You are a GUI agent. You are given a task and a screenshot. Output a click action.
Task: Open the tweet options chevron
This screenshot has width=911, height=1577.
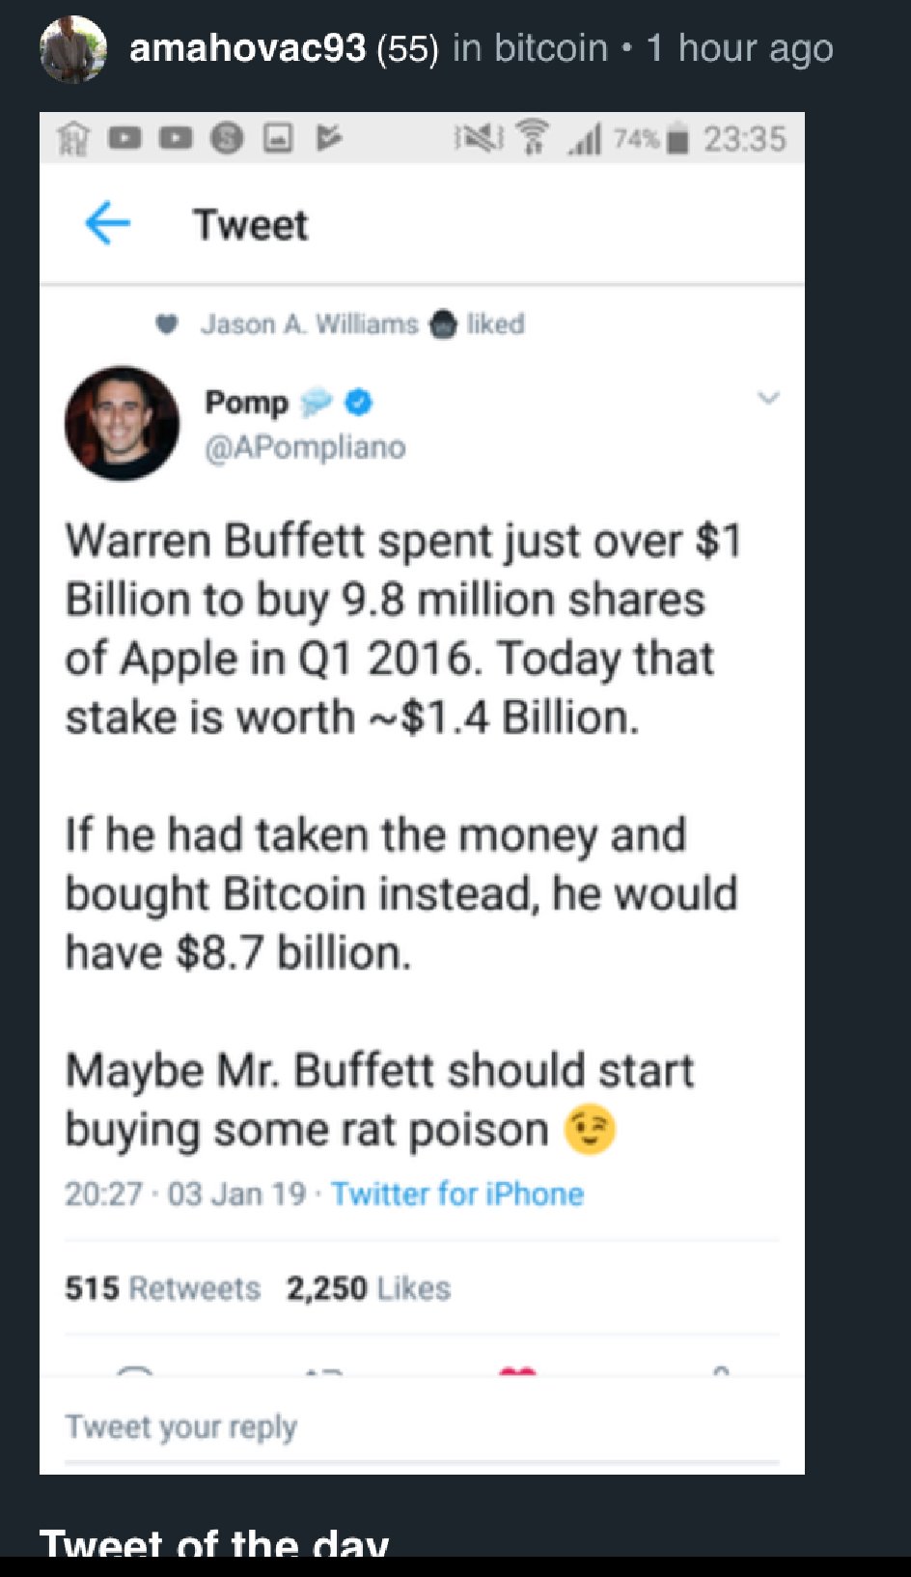click(x=768, y=398)
